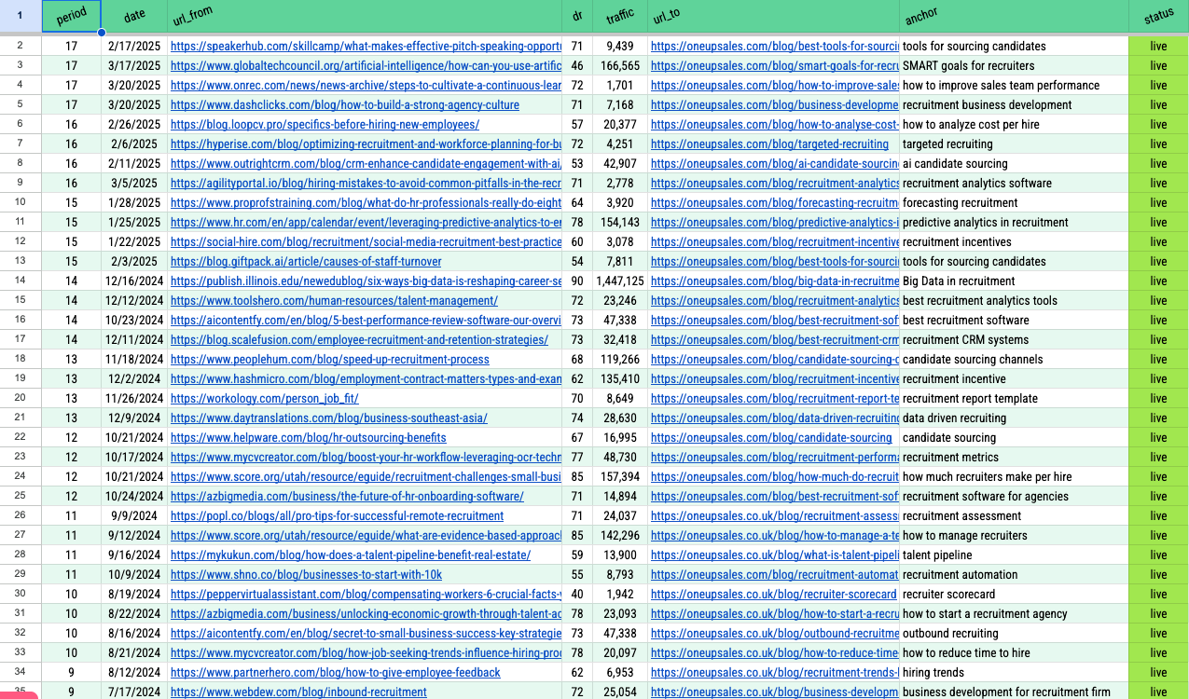Select the anchor cell 'recruitment CRM systems'
The height and width of the screenshot is (699, 1189).
pos(1014,339)
